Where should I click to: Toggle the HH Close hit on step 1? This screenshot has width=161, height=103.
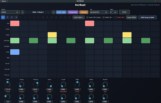[15, 41]
